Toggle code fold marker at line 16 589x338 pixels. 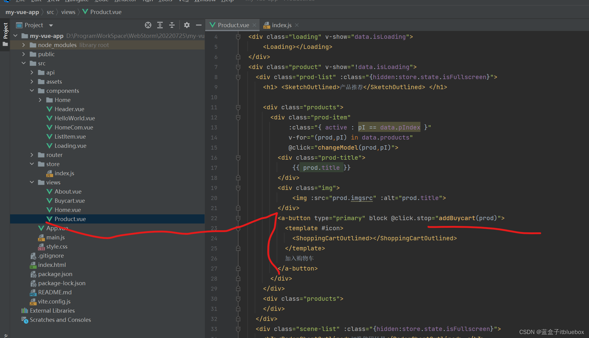(238, 158)
